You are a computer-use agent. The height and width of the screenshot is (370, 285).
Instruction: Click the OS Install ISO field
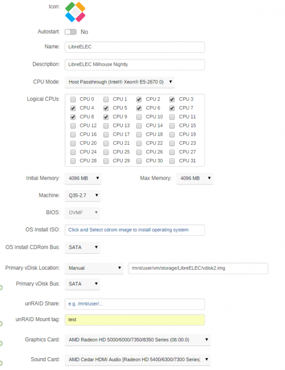click(135, 230)
